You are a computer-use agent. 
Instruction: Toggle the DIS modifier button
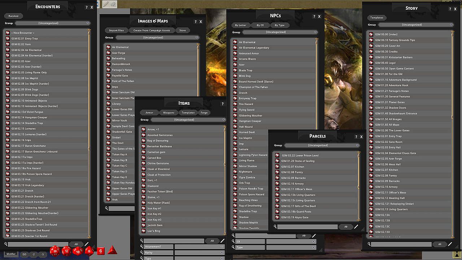(x=25, y=254)
